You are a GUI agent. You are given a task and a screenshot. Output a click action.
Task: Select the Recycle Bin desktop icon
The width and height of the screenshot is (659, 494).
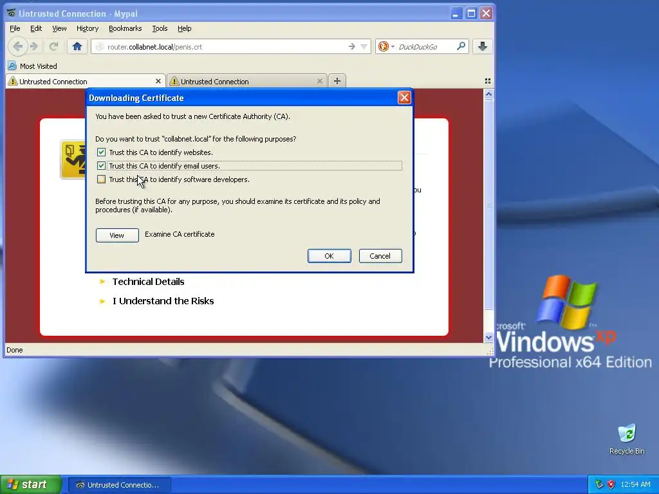[x=627, y=439]
